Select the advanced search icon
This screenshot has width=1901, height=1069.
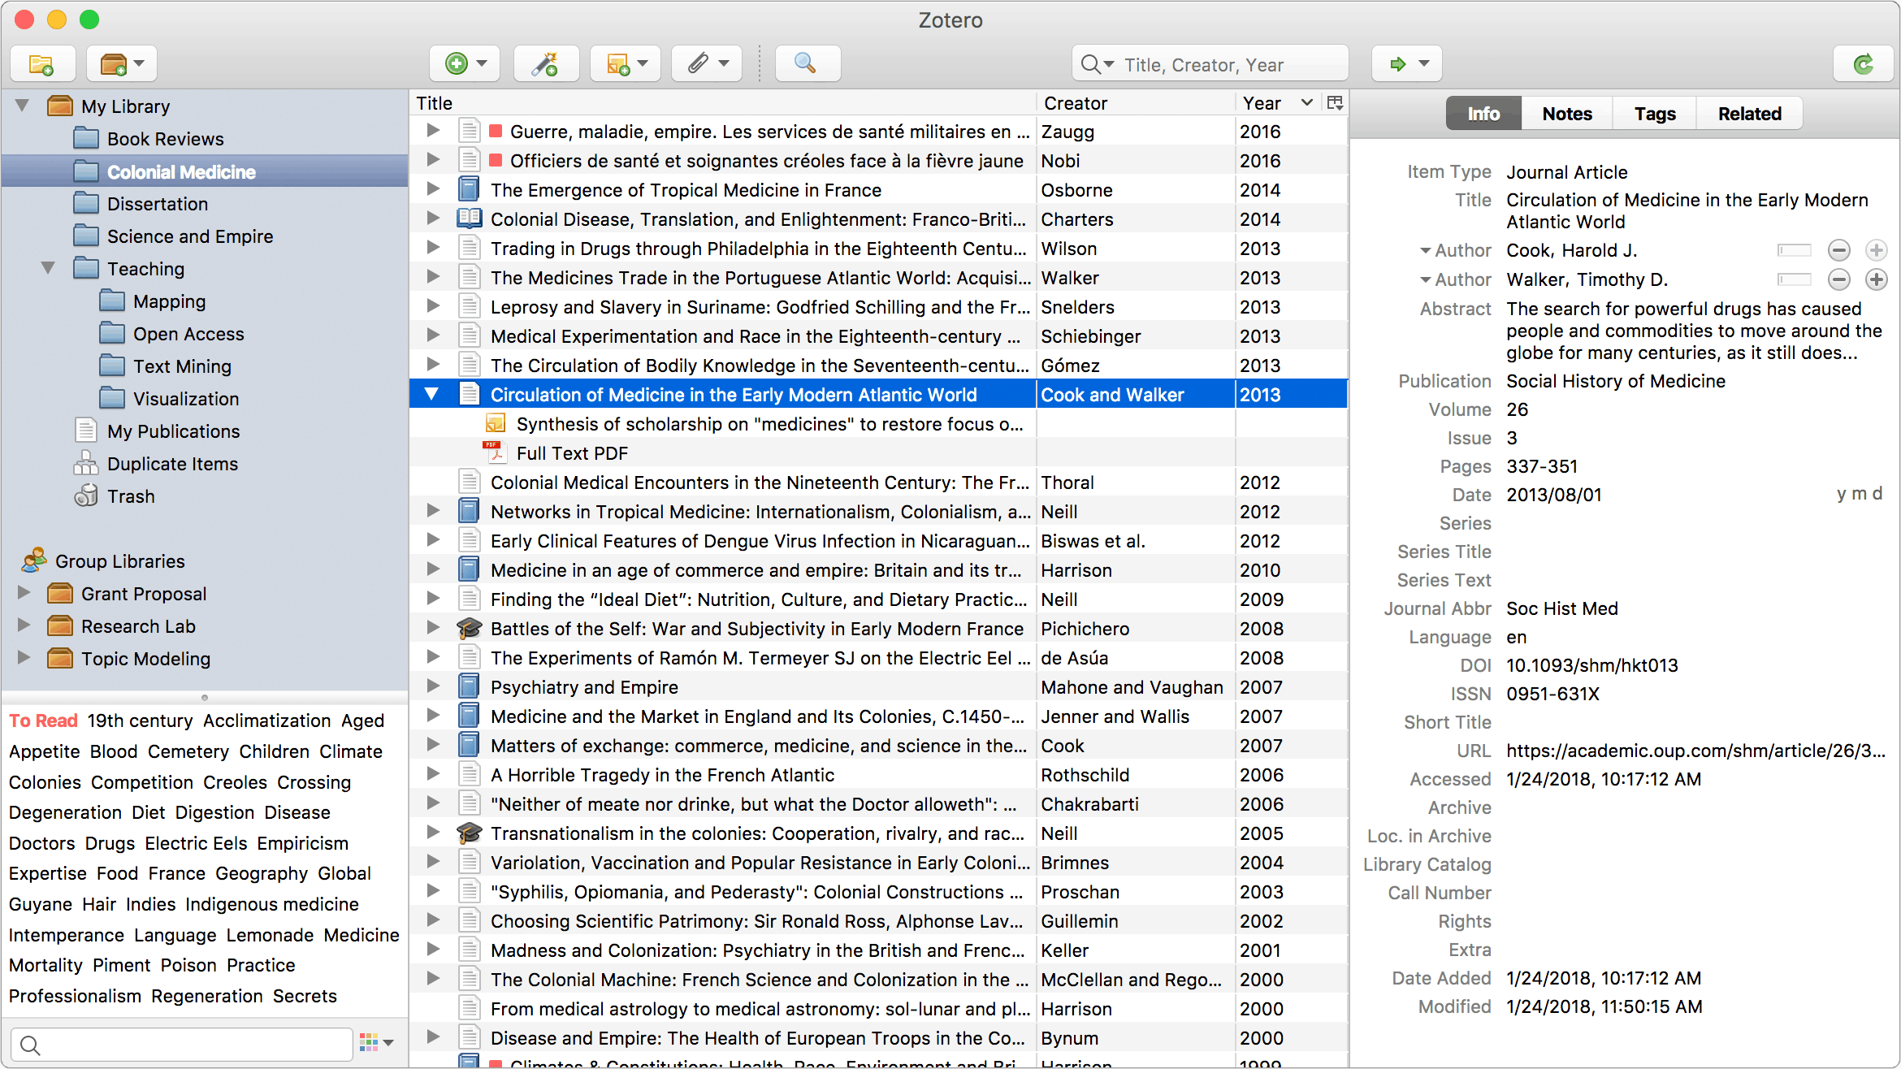click(804, 63)
